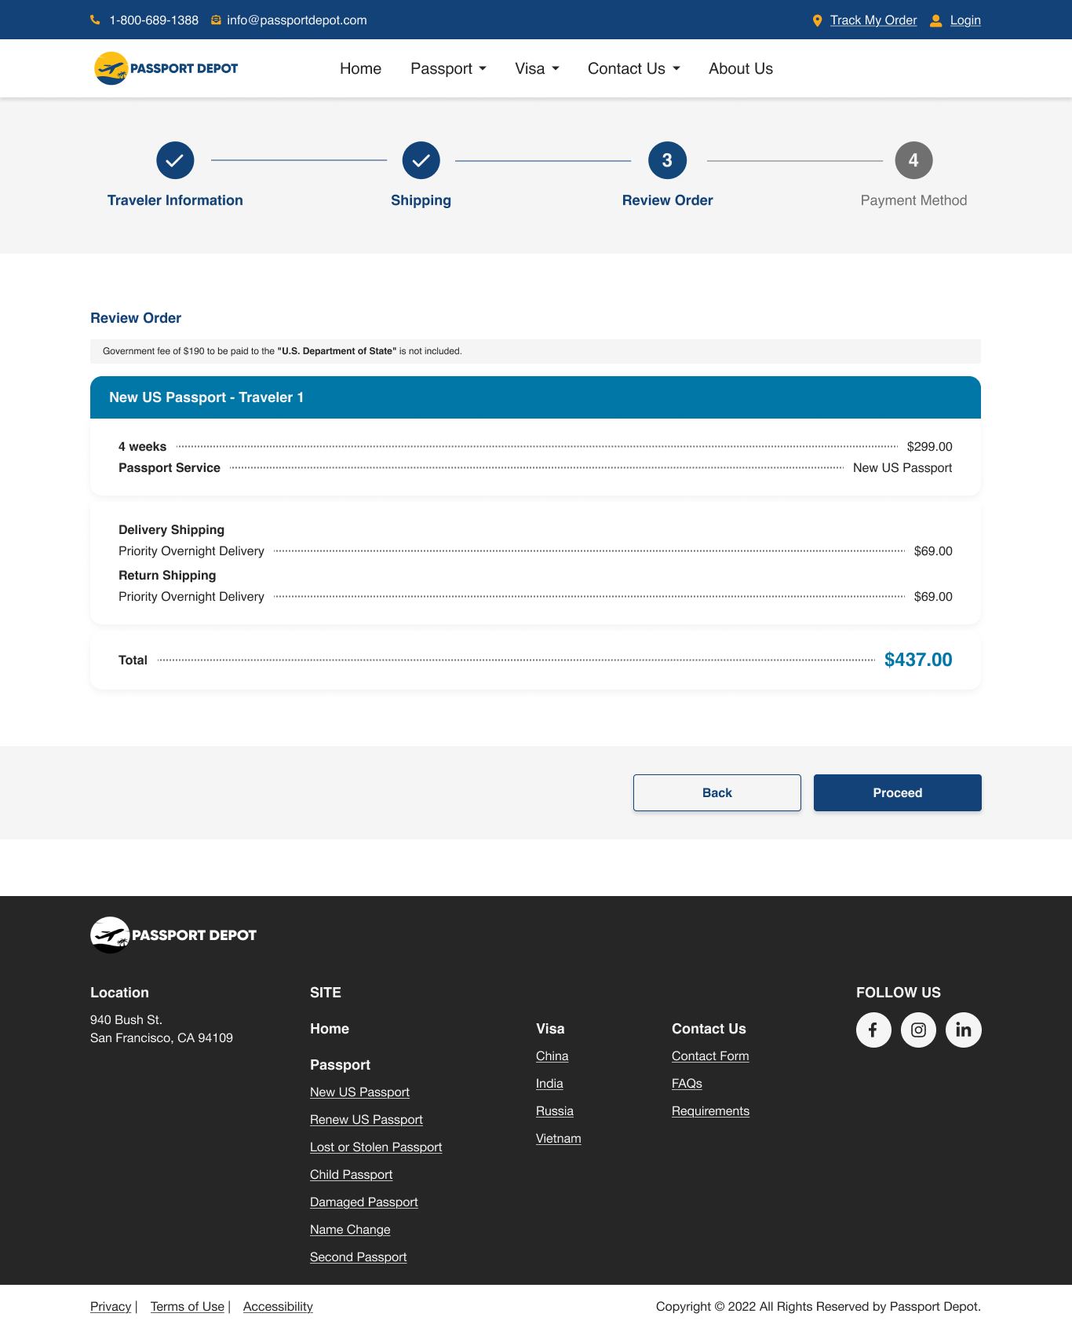Image resolution: width=1072 pixels, height=1328 pixels.
Task: Click the location pin icon by Track My Order
Action: (x=817, y=20)
